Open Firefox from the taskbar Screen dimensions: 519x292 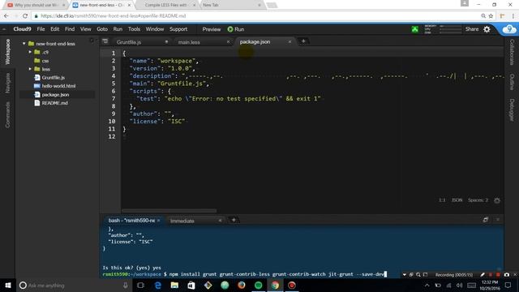[x=242, y=285]
